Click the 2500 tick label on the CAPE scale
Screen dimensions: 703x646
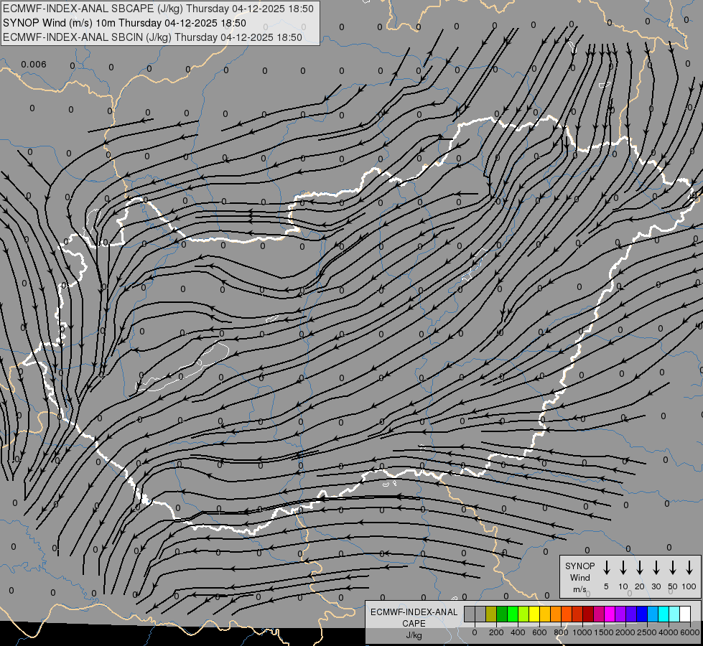coord(647,632)
